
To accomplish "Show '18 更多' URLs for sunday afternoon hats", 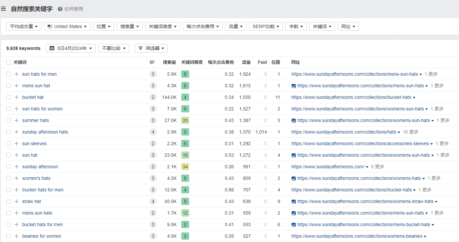I will pyautogui.click(x=410, y=132).
